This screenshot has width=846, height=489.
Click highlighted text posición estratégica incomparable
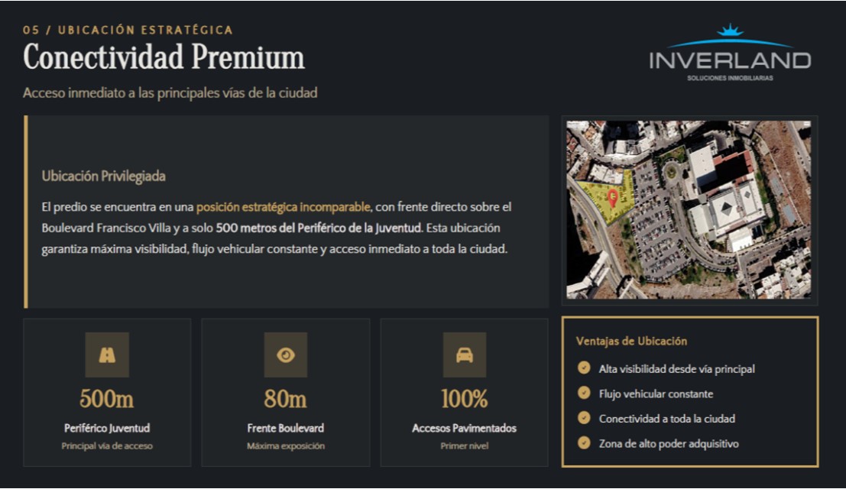283,207
